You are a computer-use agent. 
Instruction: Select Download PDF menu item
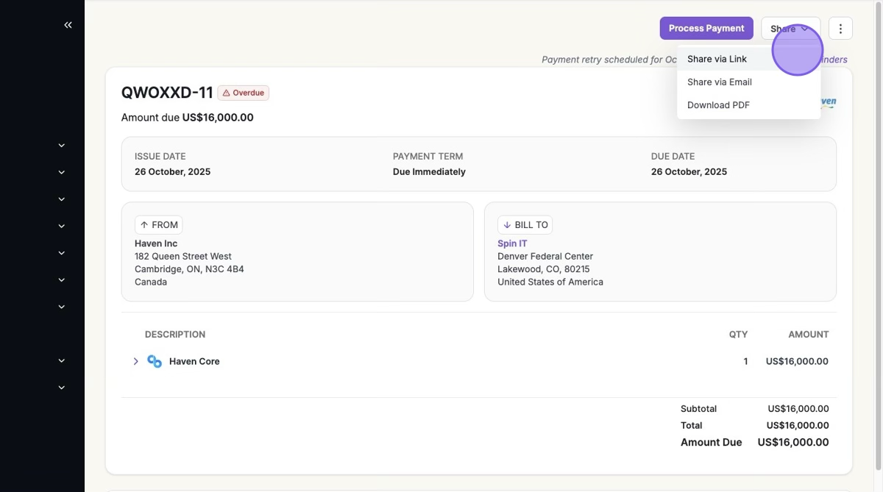coord(718,105)
